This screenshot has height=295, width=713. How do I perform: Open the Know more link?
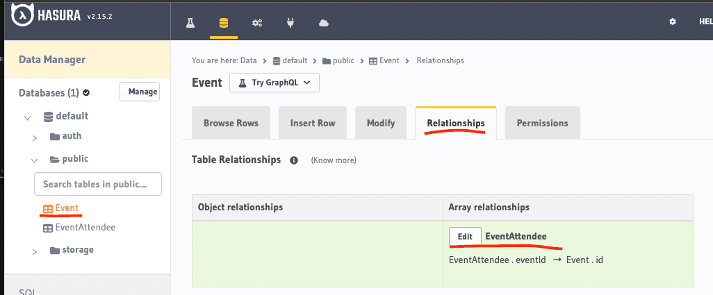334,160
